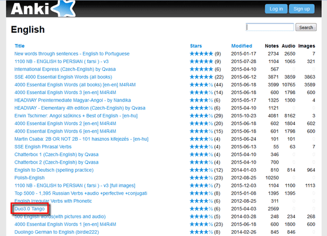
Task: Sort decks by Modified column
Action: click(242, 46)
